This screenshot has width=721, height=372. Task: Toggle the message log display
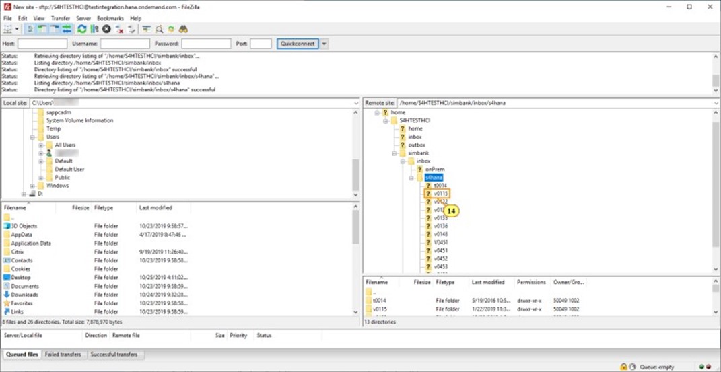[30, 29]
